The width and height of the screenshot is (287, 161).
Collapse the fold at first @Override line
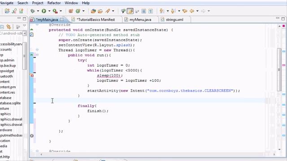pos(37,25)
